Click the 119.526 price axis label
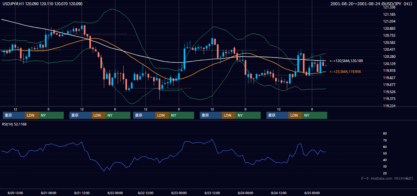 coord(389,92)
